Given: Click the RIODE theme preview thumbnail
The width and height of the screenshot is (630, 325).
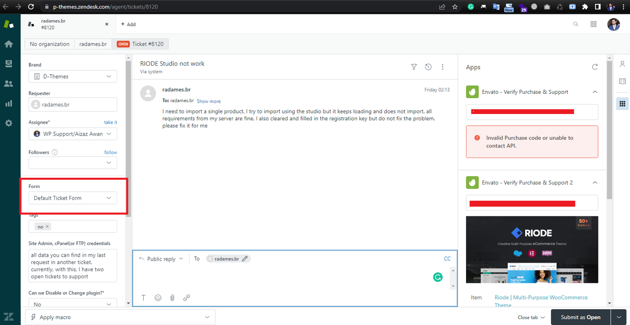Looking at the screenshot, I should coord(532,250).
